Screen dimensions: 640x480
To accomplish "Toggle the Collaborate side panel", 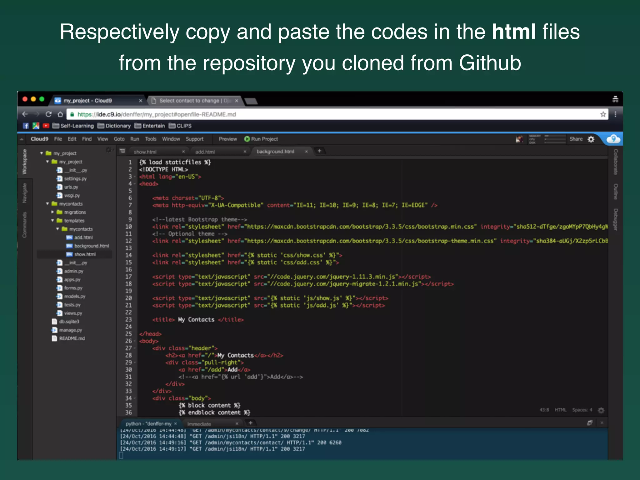I will (615, 162).
